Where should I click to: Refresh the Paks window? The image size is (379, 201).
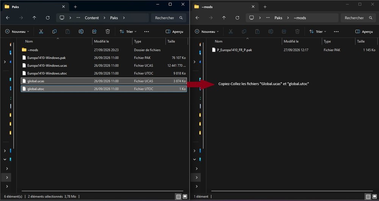[48, 18]
